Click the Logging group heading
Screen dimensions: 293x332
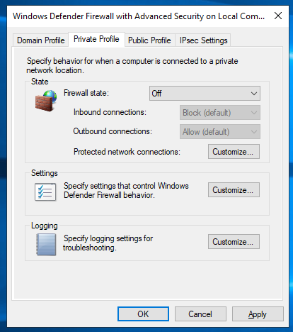coord(45,226)
